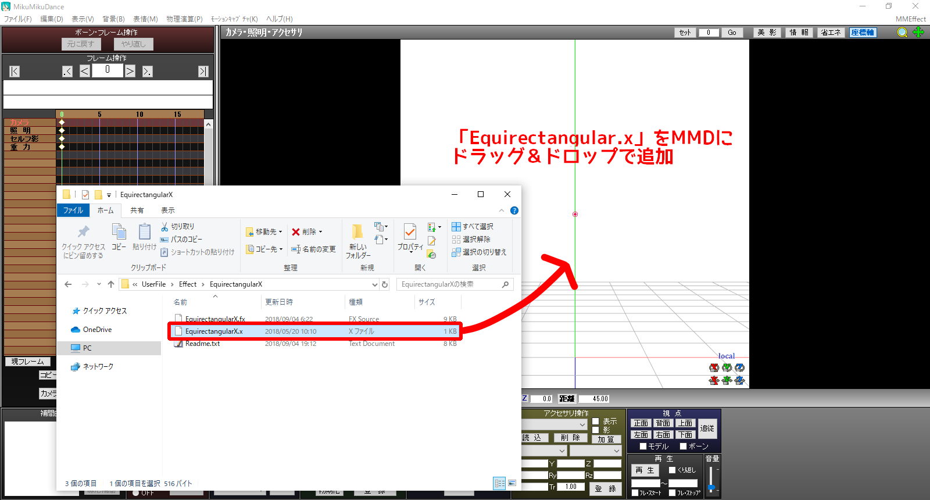Switch Explorer to details view icon

pos(499,483)
